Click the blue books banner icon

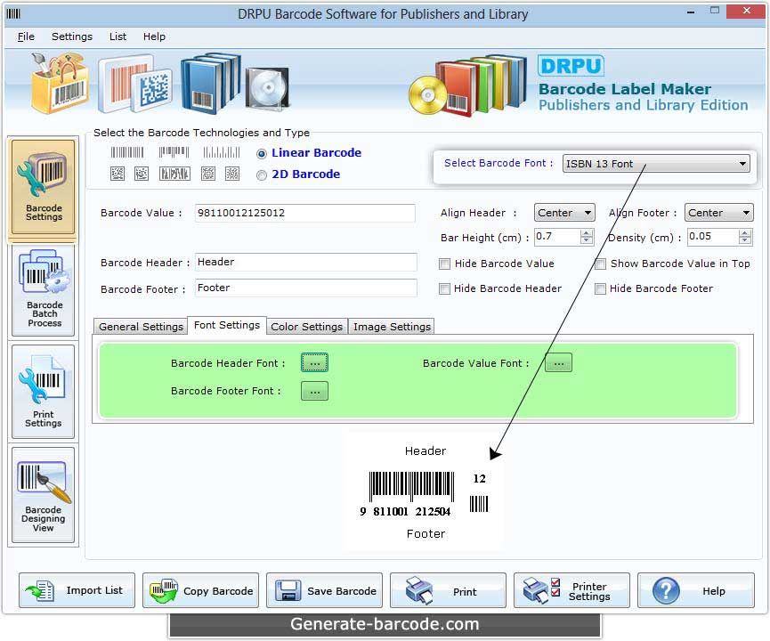click(x=211, y=82)
